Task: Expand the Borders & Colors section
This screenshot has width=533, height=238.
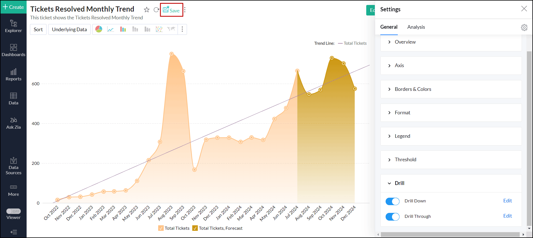Action: 413,89
